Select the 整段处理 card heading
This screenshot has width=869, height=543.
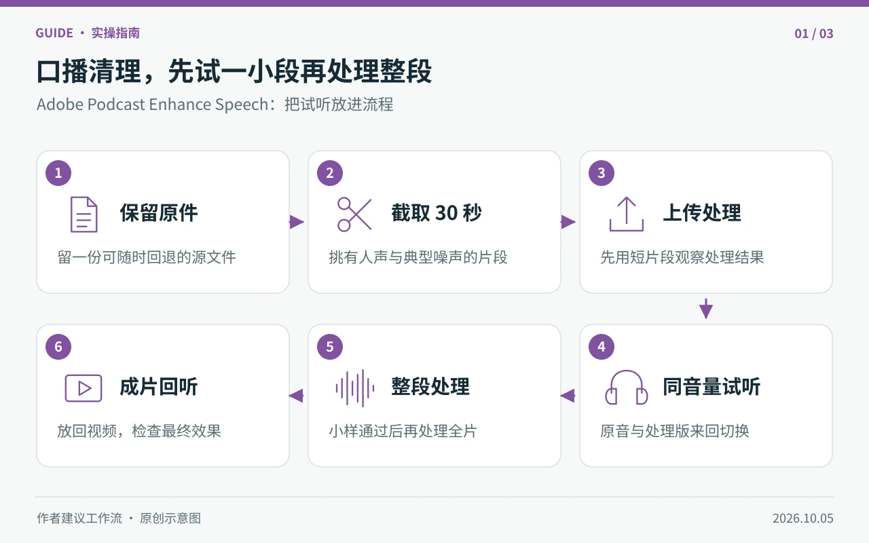[430, 387]
